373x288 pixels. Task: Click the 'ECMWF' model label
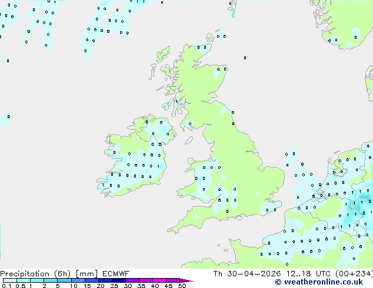(116, 274)
